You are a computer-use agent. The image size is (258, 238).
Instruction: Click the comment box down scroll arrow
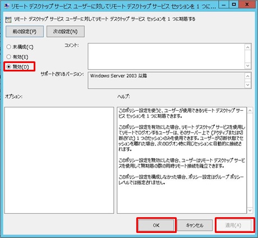tap(248, 66)
